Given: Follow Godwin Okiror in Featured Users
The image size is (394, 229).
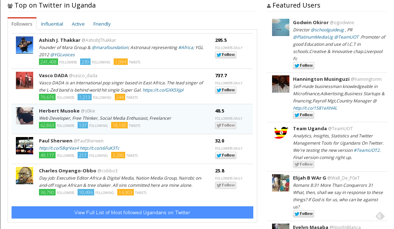Looking at the screenshot, I should point(303,66).
